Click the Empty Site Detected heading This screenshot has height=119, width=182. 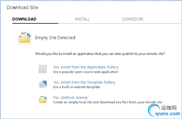coord(55,38)
